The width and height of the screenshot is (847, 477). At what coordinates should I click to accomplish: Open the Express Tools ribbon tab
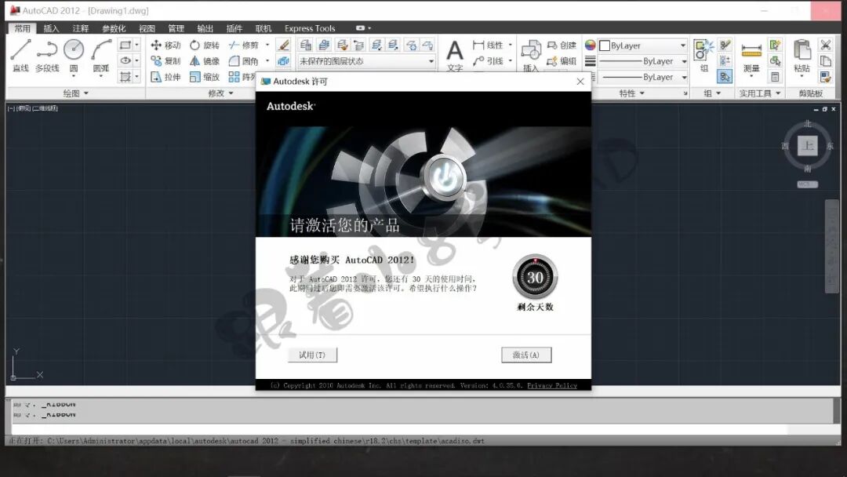310,28
